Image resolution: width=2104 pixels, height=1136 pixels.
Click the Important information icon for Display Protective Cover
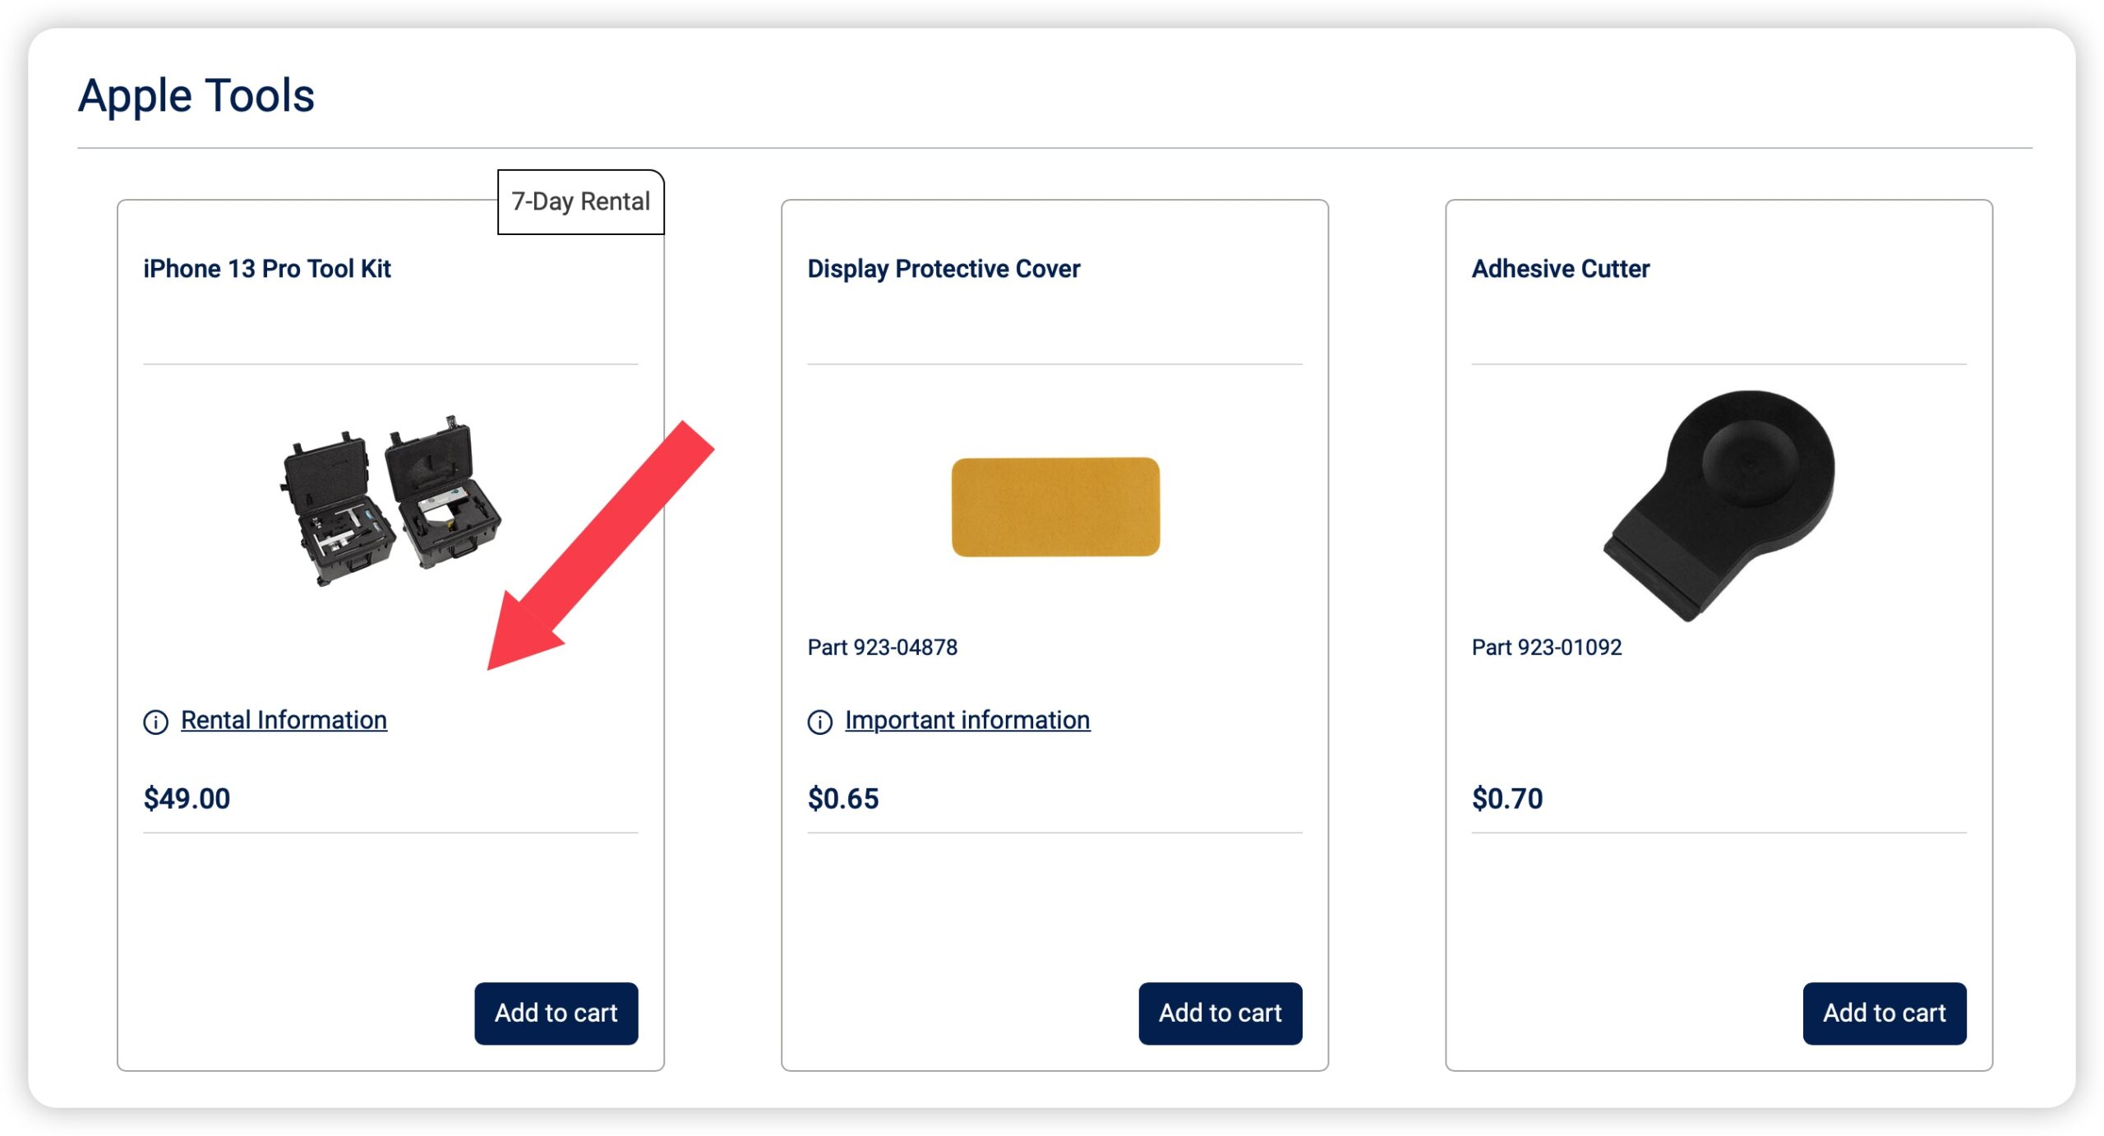[818, 721]
